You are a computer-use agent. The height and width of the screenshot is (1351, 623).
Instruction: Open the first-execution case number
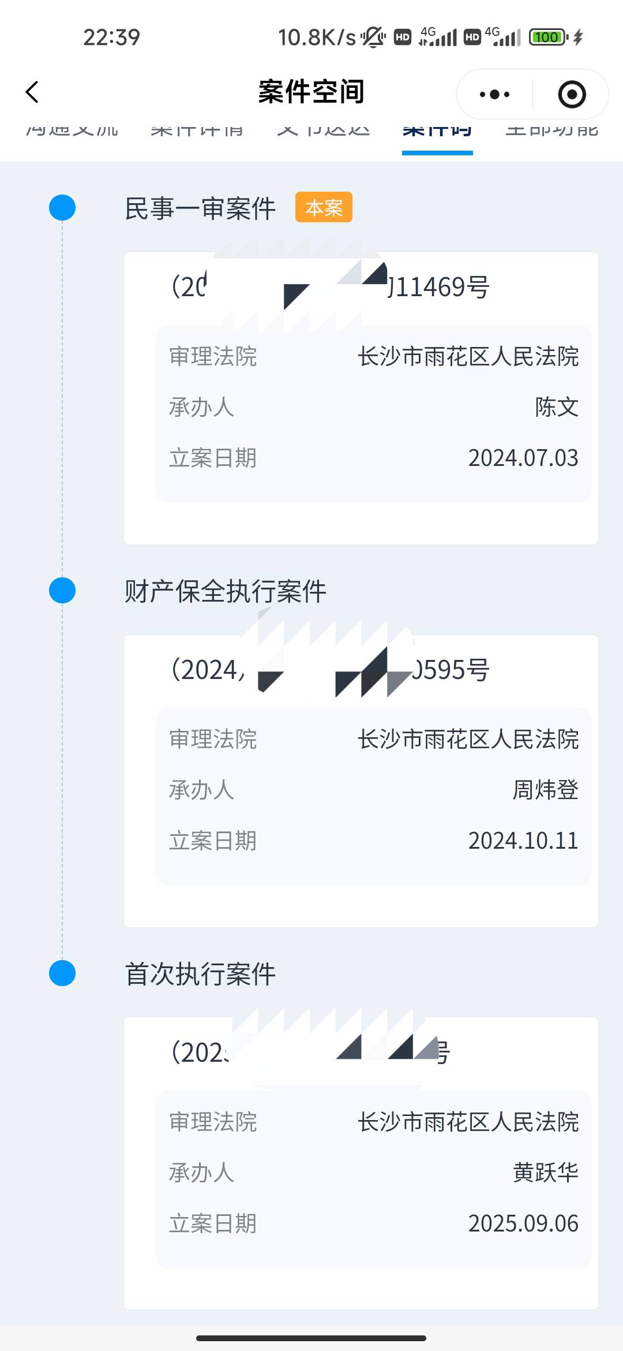[310, 1053]
